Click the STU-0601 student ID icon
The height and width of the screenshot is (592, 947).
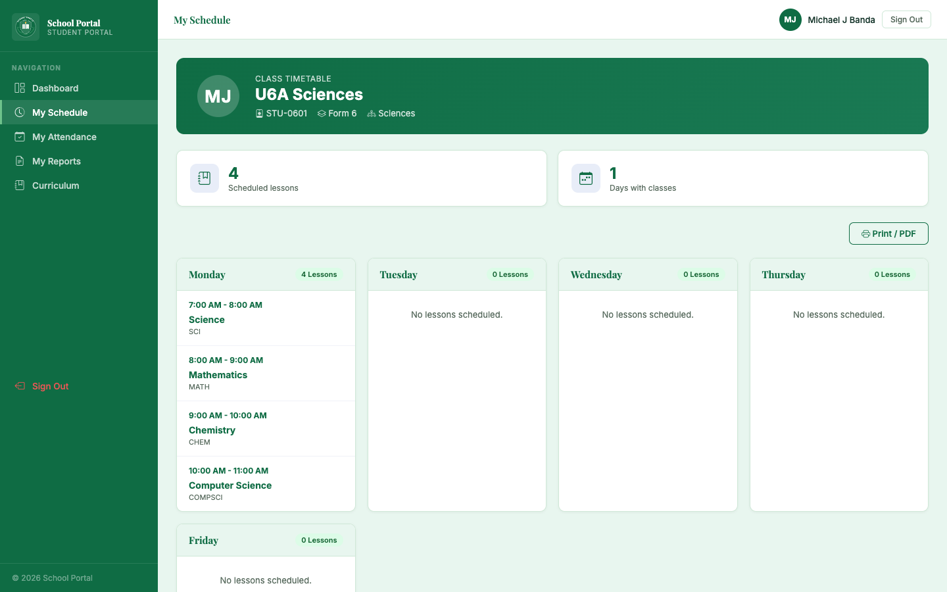coord(258,112)
